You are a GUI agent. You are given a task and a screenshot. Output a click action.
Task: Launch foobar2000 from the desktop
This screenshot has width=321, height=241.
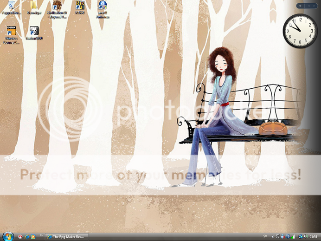point(34,33)
